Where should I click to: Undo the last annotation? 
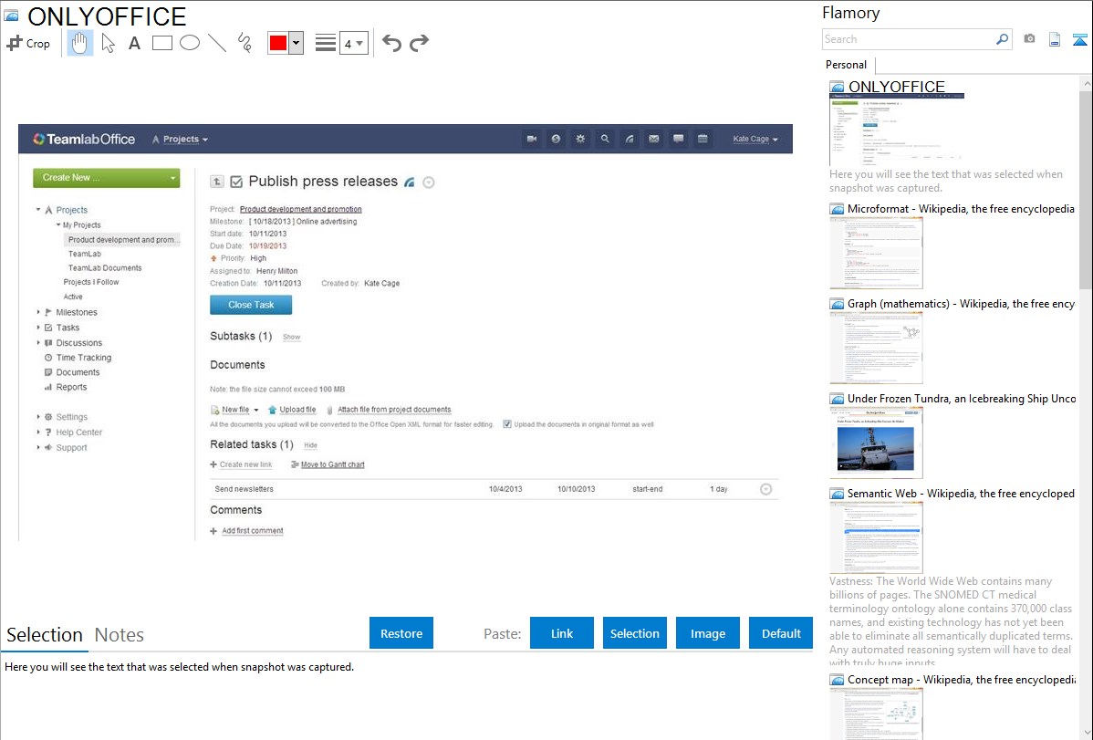[x=391, y=43]
